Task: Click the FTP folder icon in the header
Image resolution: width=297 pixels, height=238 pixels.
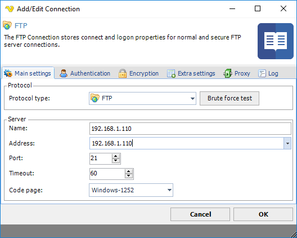Action: tap(7, 25)
